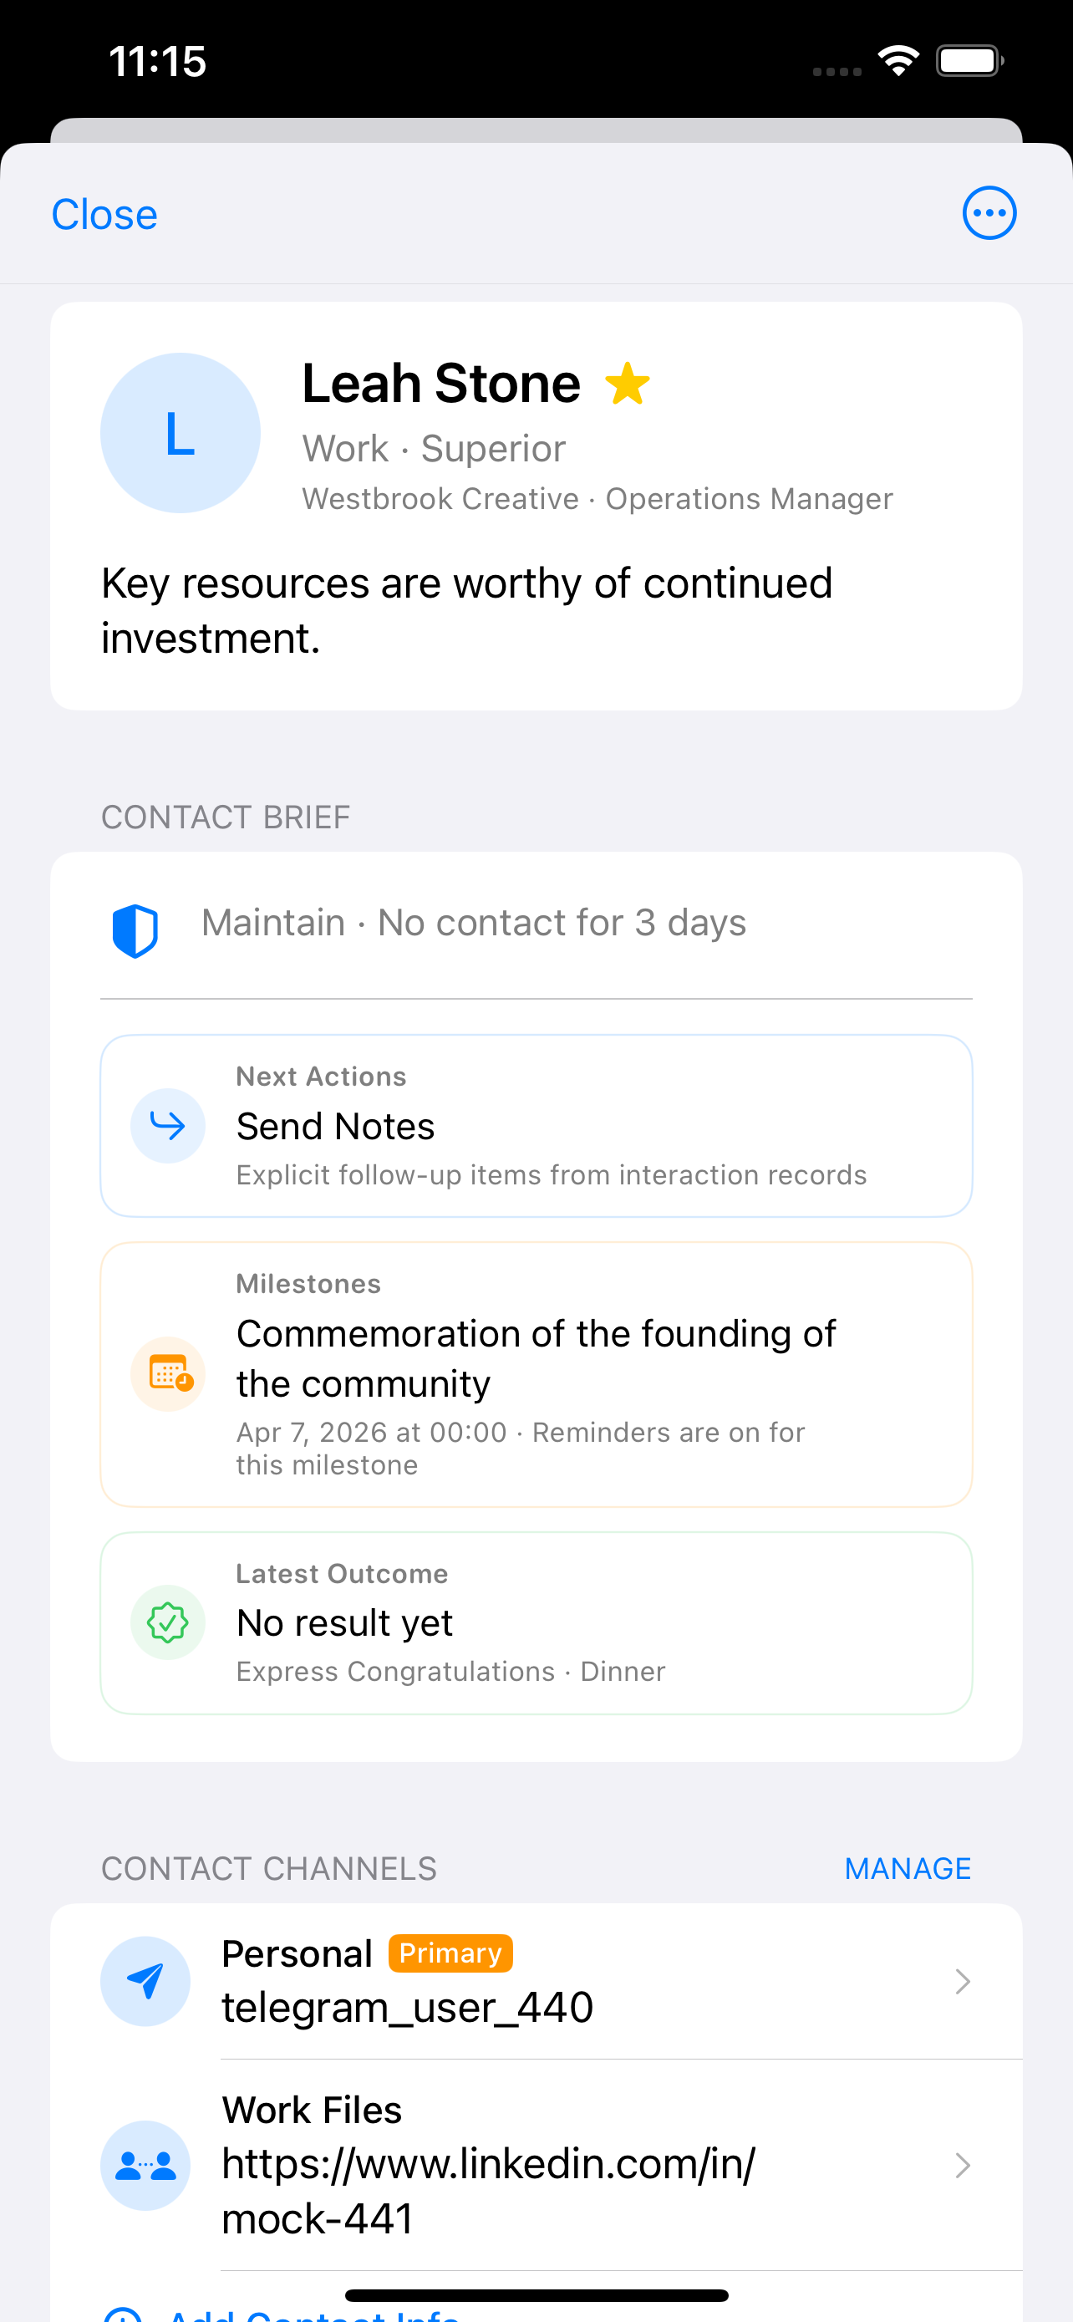
Task: Tap the Telegram paper plane icon
Action: tap(145, 1981)
